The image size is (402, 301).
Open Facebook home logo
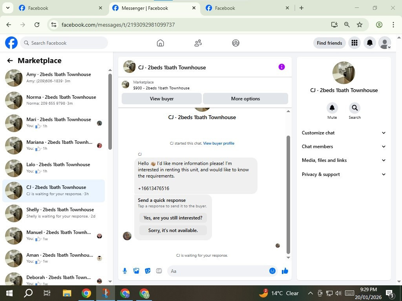click(x=11, y=43)
